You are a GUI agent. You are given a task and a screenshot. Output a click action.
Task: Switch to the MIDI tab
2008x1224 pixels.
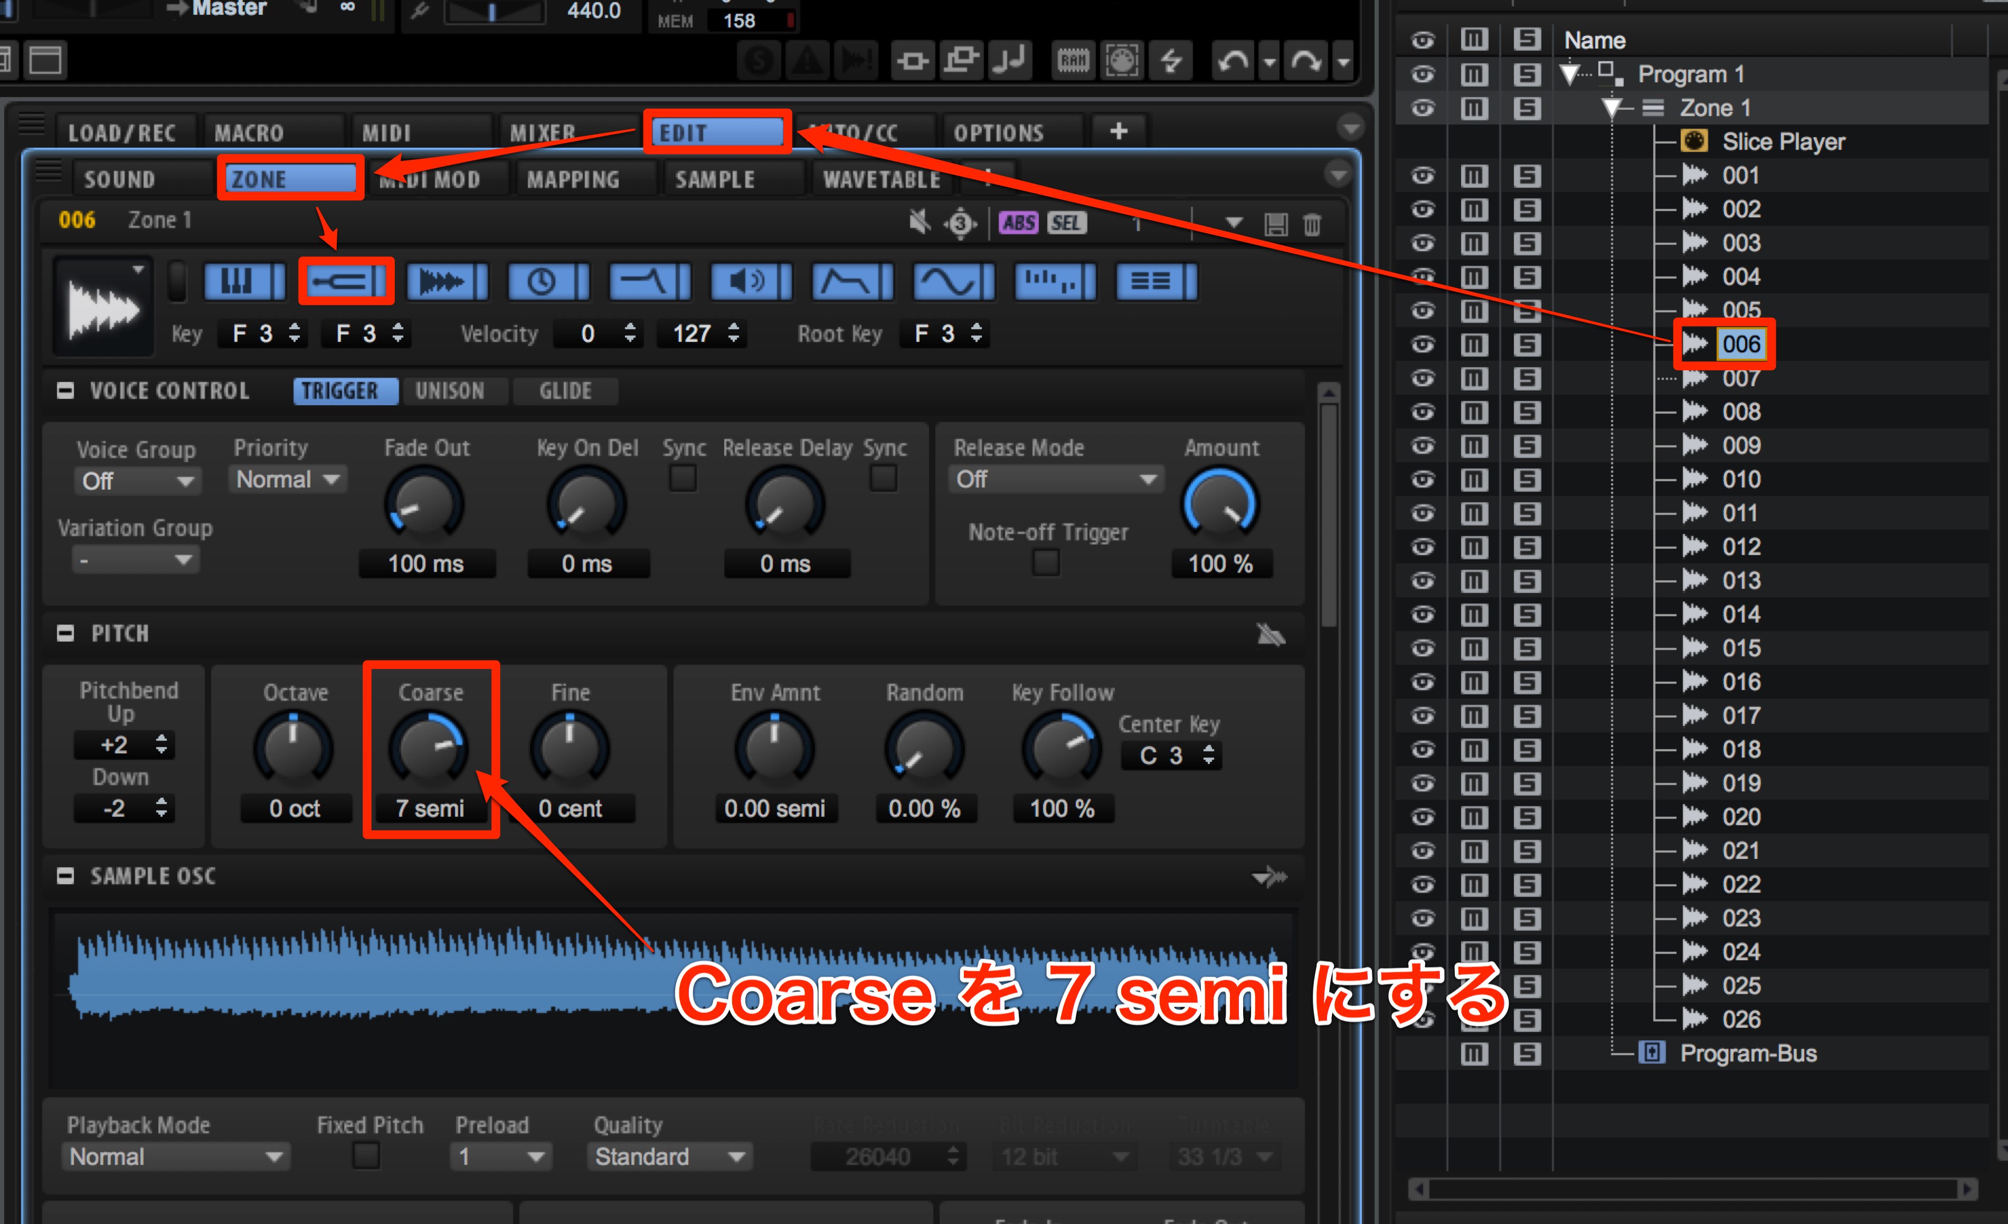421,132
